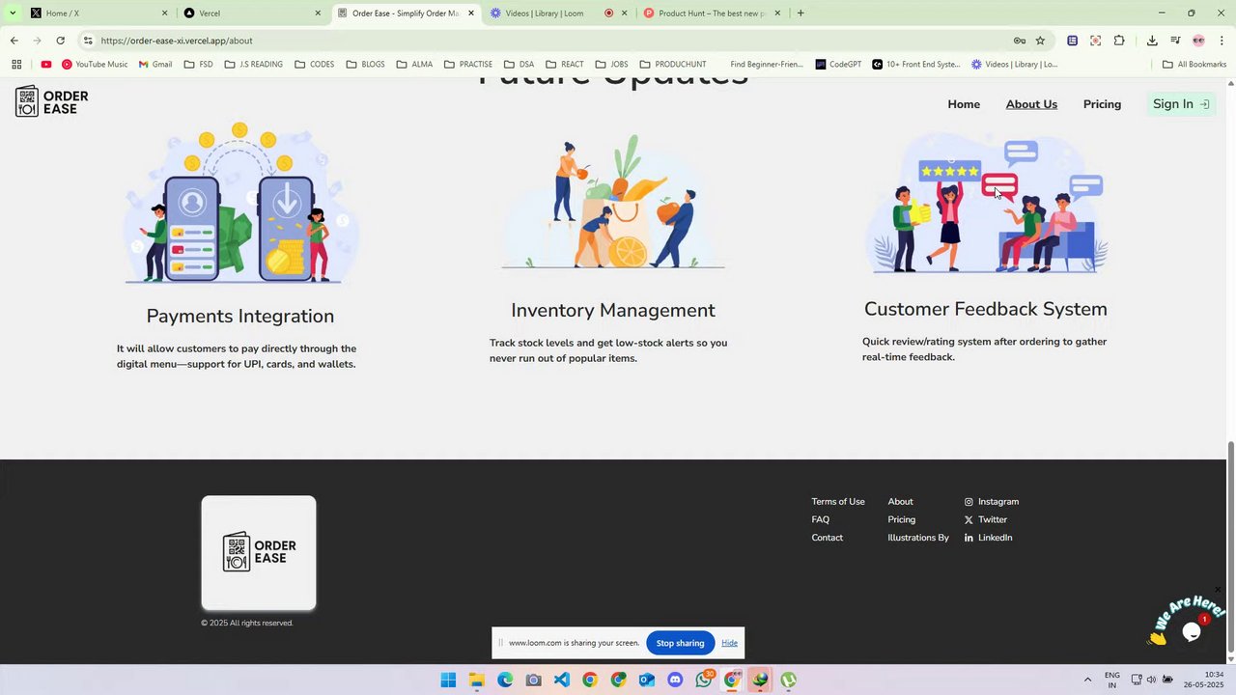Visit the Instagram footer link

pos(992,502)
